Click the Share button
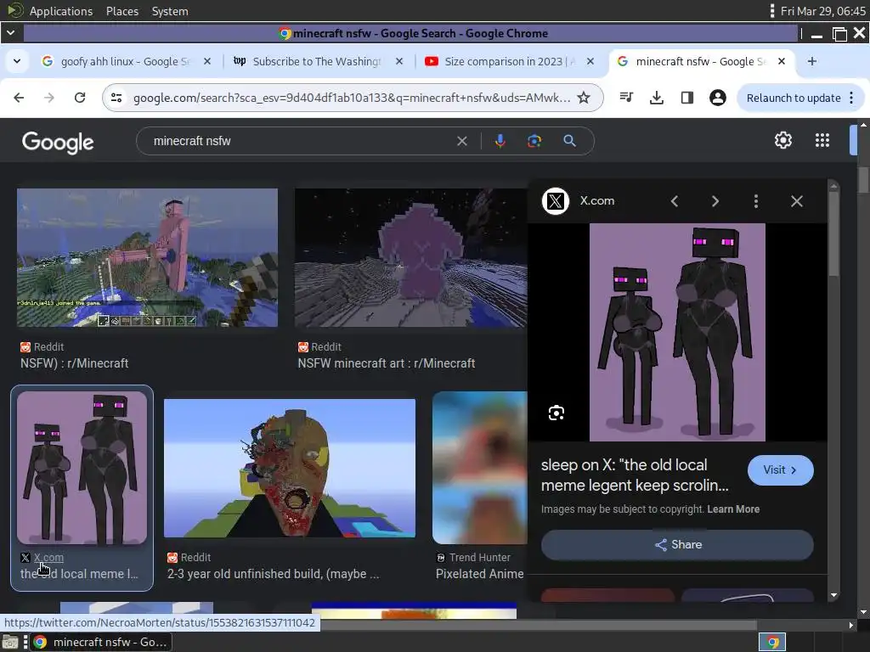Viewport: 870px width, 652px height. [x=677, y=545]
